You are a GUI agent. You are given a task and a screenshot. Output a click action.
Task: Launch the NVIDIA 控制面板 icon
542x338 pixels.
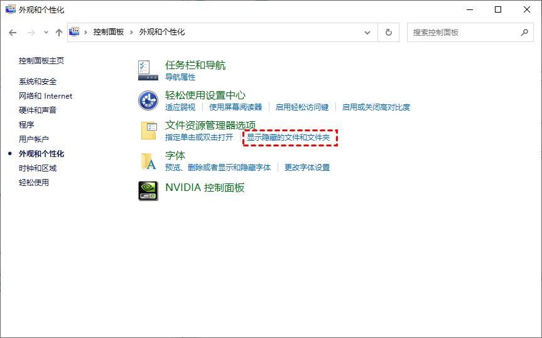[x=148, y=191]
